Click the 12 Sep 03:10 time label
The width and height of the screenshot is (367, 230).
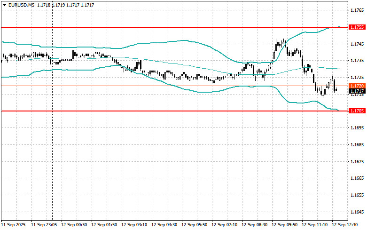pos(134,225)
